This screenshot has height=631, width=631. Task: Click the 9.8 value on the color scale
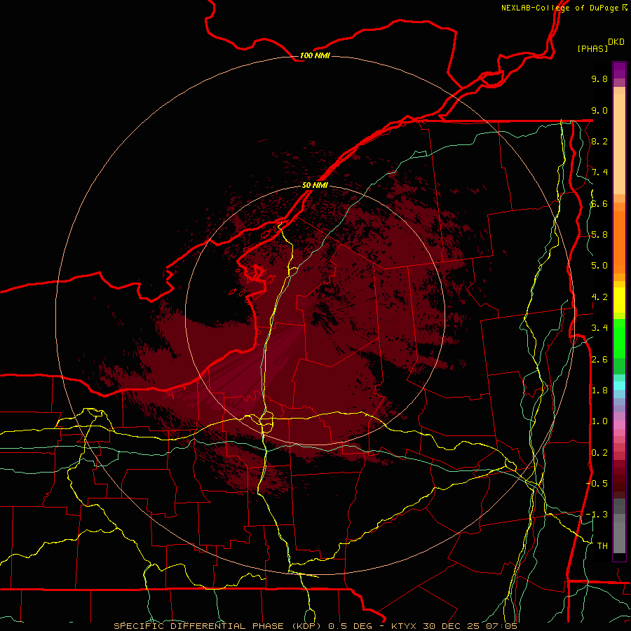[599, 79]
